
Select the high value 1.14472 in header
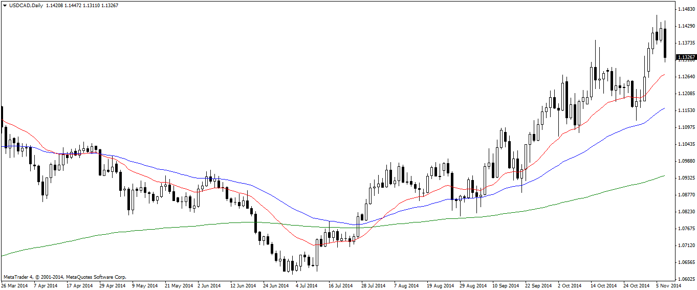pyautogui.click(x=74, y=5)
